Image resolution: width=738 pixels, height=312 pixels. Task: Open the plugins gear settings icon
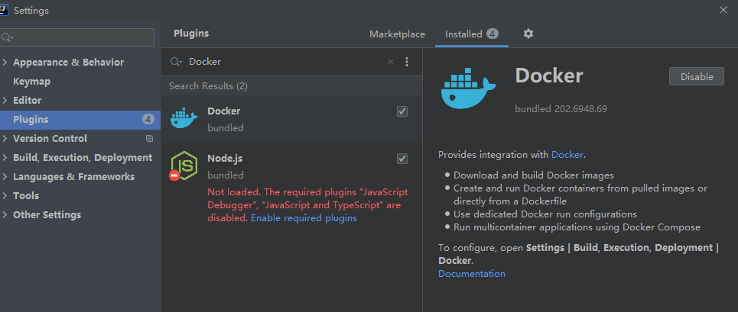[x=528, y=34]
